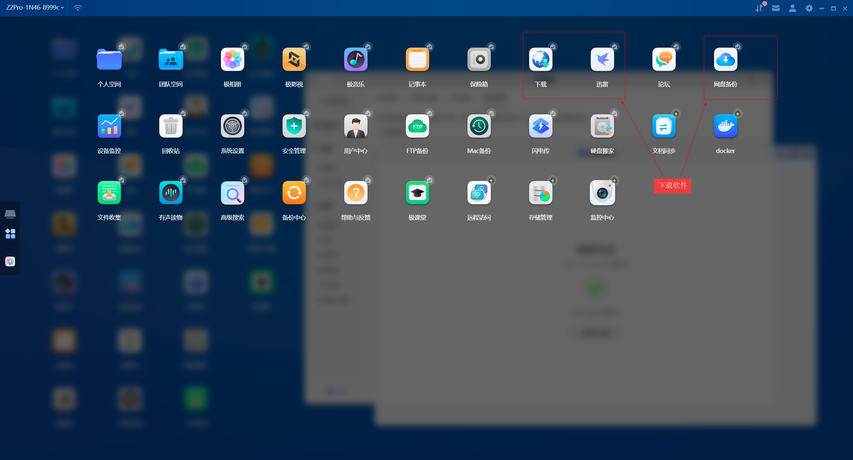
Task: Launch the 极影视 video app
Action: point(294,60)
